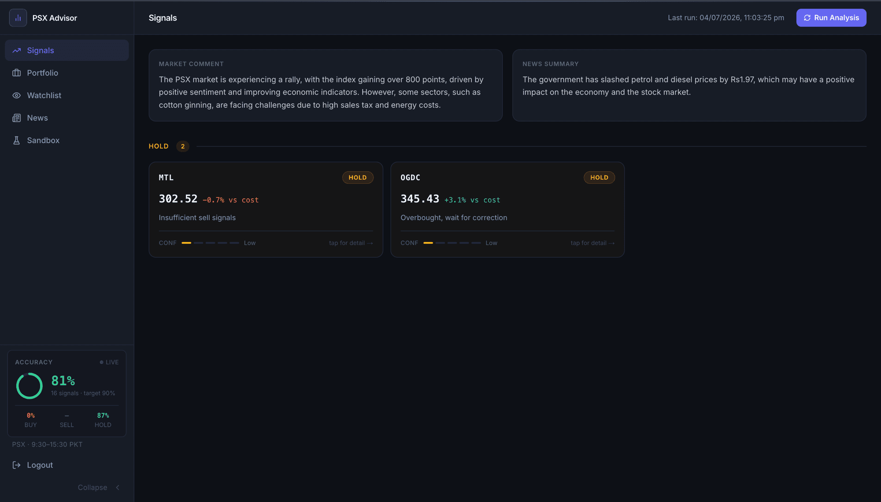Image resolution: width=881 pixels, height=502 pixels.
Task: Switch to the Sandbox page
Action: click(67, 140)
